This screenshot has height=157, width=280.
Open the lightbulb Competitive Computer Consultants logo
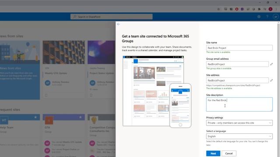[x=94, y=120]
